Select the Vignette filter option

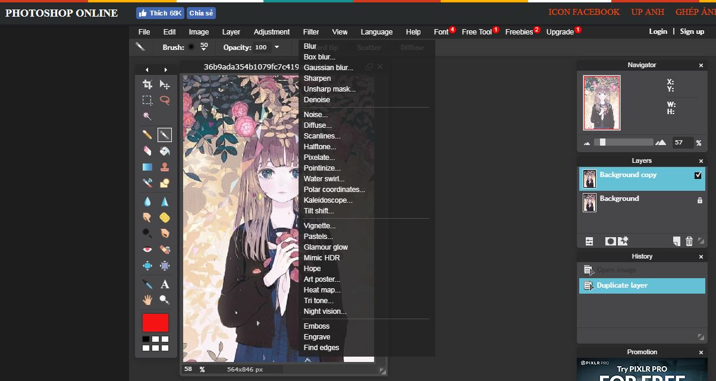tap(319, 226)
